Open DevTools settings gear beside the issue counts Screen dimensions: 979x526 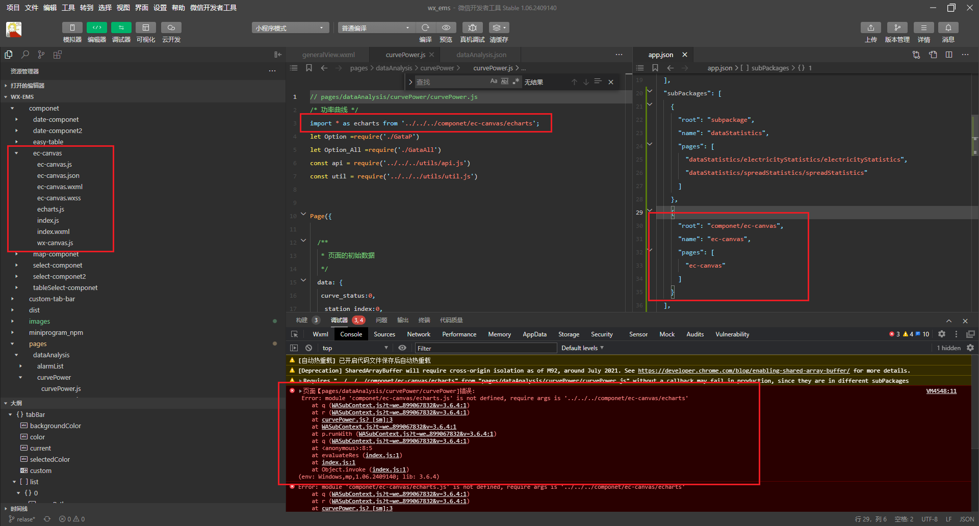(x=942, y=334)
